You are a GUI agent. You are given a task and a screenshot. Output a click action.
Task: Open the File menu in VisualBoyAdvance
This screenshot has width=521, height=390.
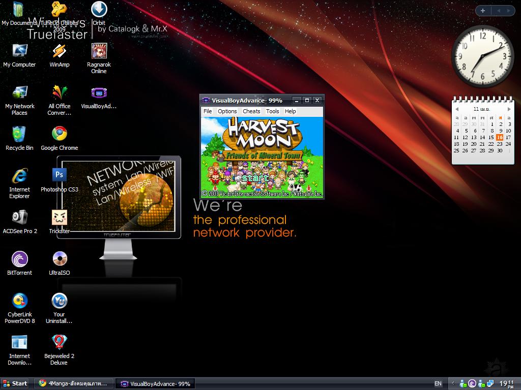pyautogui.click(x=208, y=111)
